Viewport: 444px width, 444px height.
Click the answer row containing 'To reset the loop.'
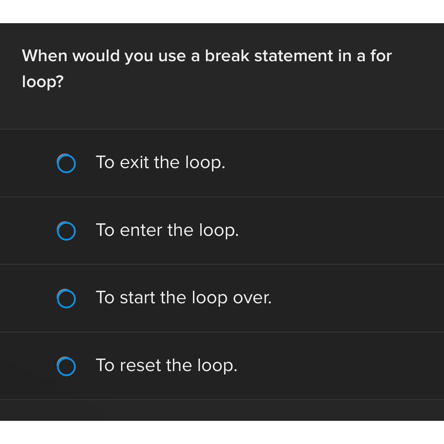221,366
